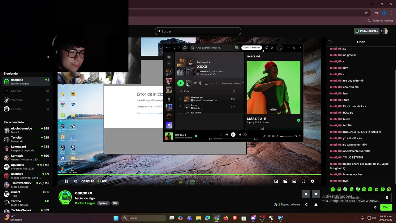This screenshot has width=396, height=223.
Task: Skip to next track in Spotify
Action: tap(240, 134)
